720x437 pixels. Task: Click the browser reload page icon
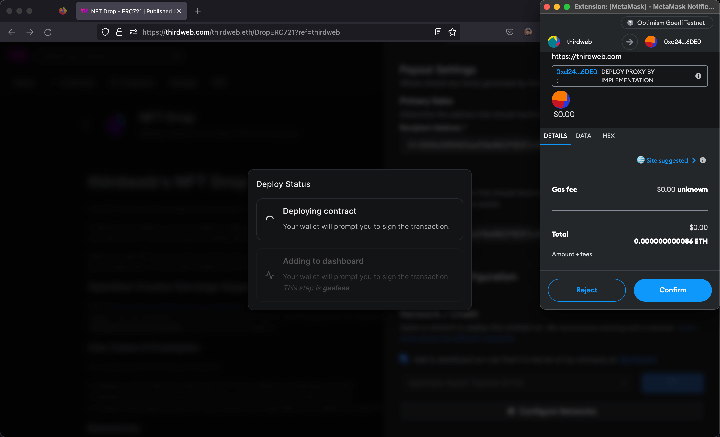[x=48, y=32]
